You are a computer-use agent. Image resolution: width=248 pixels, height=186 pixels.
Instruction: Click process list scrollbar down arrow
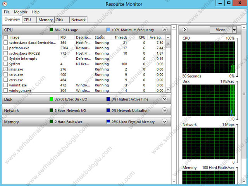(168, 90)
